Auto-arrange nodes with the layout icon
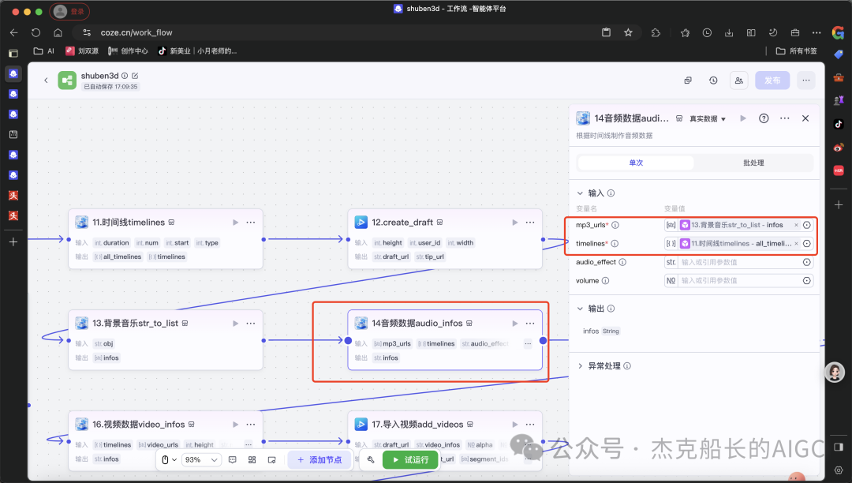 (x=252, y=459)
